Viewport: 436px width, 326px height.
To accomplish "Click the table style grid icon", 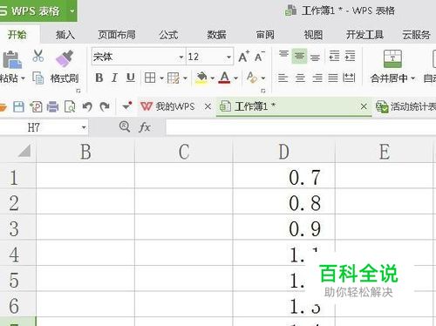I will (174, 78).
